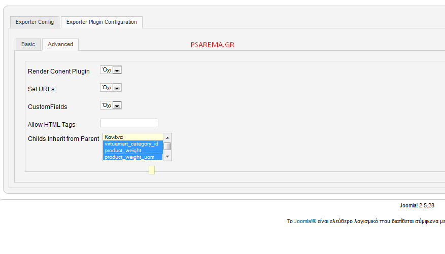This screenshot has height=254, width=445.
Task: Click the Sef URLs label
Action: tap(41, 89)
